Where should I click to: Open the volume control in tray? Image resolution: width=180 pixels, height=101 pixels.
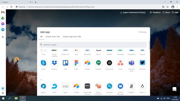click(164, 98)
